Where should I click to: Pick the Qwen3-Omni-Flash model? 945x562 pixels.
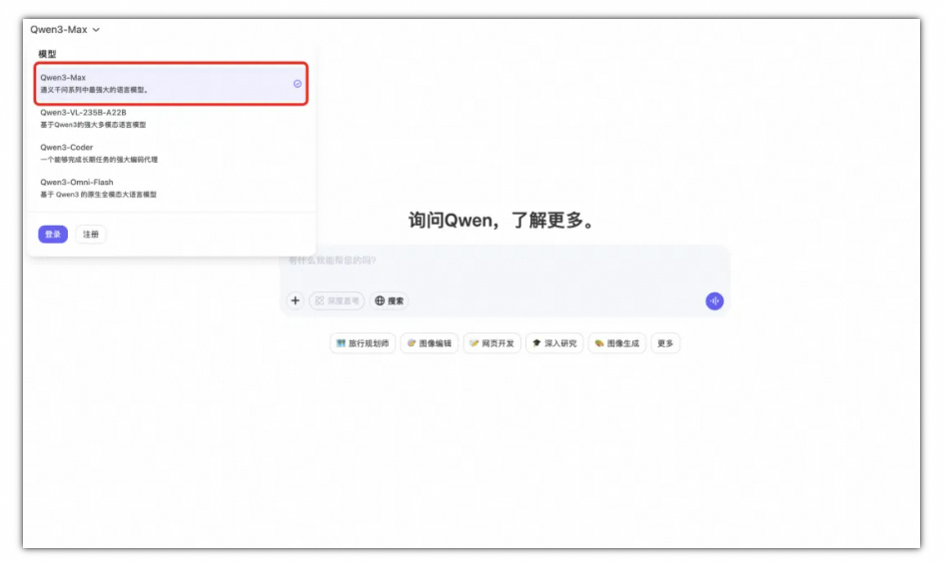coord(171,188)
